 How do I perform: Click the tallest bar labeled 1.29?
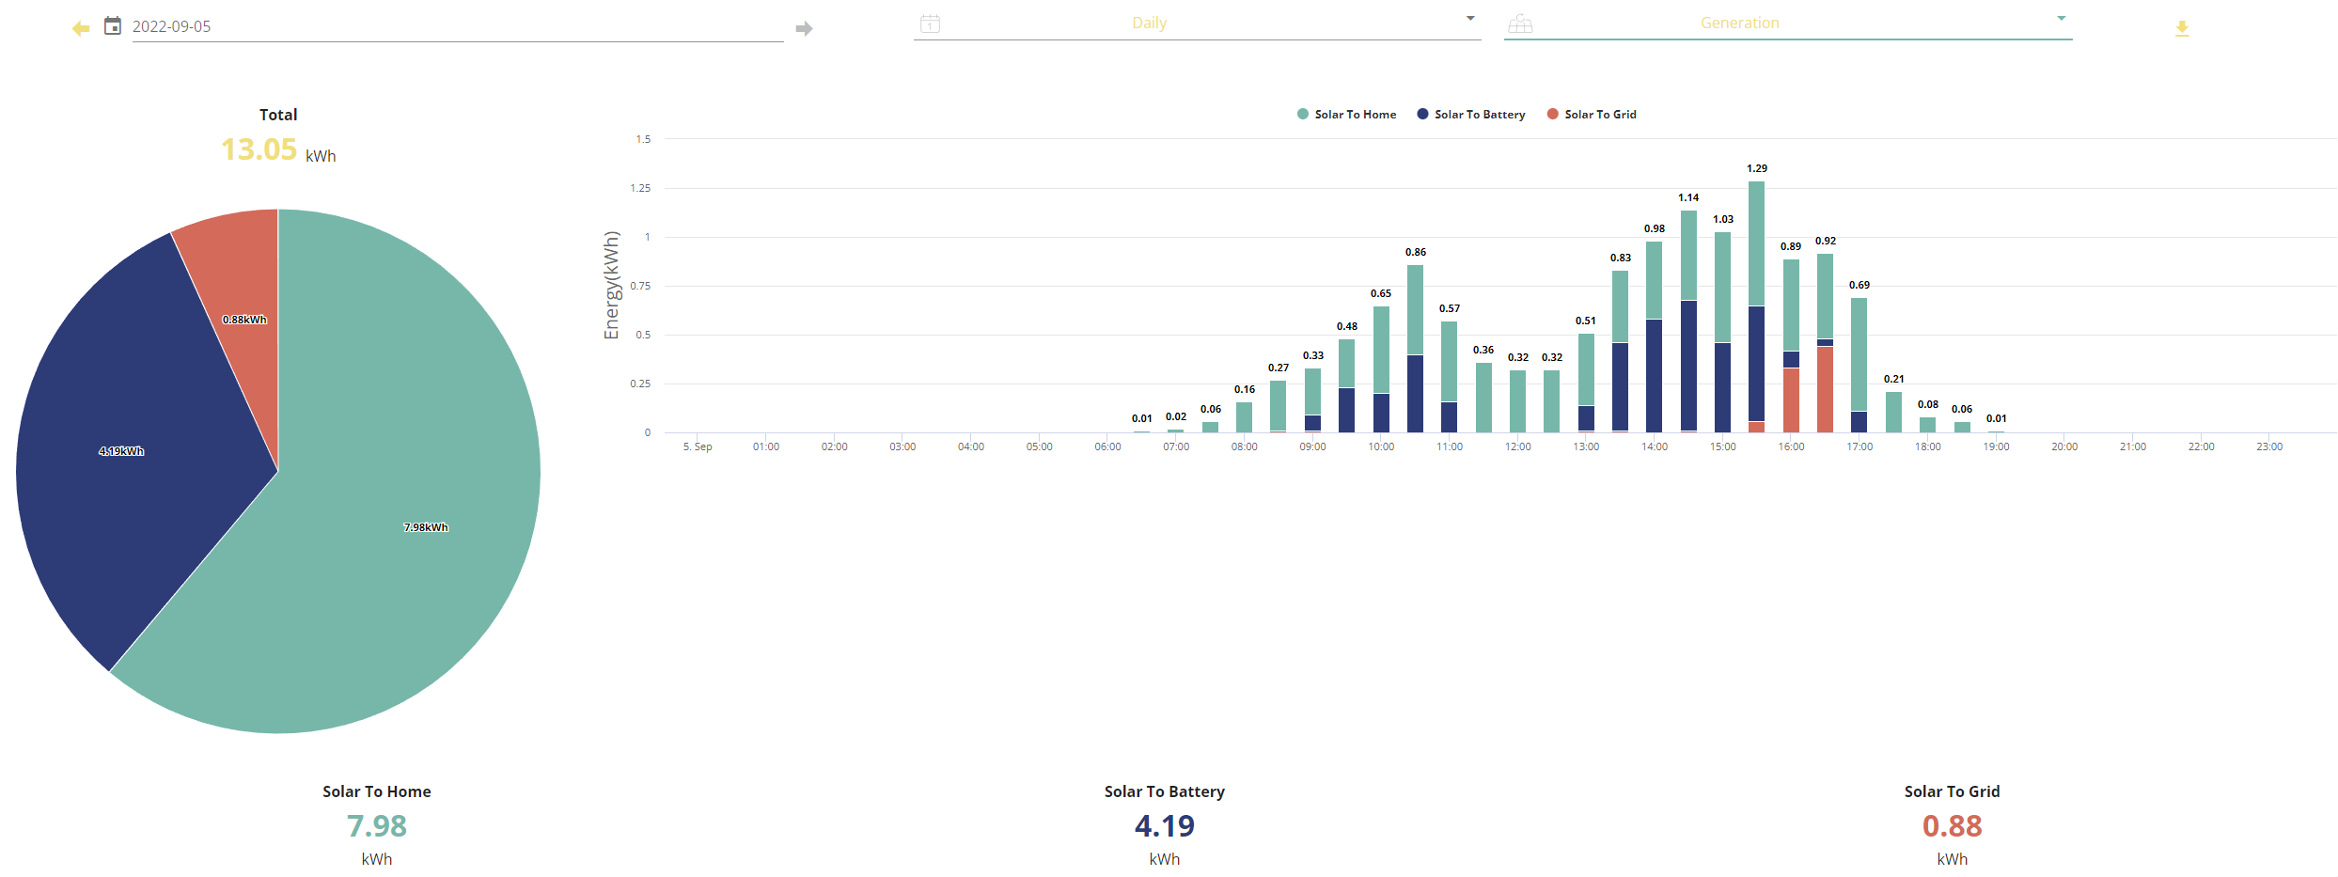click(1756, 306)
